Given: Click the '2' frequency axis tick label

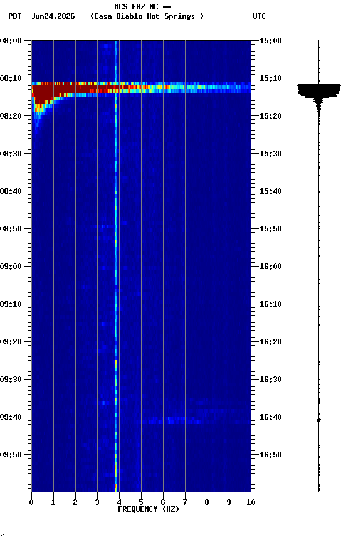Looking at the screenshot, I should pos(75,502).
